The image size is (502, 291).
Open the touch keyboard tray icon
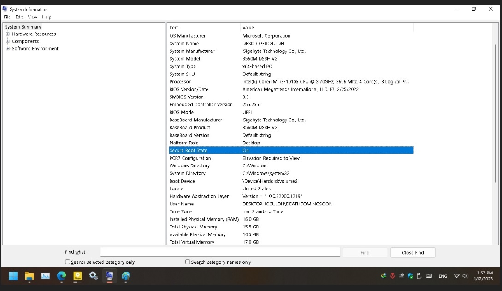pyautogui.click(x=429, y=276)
